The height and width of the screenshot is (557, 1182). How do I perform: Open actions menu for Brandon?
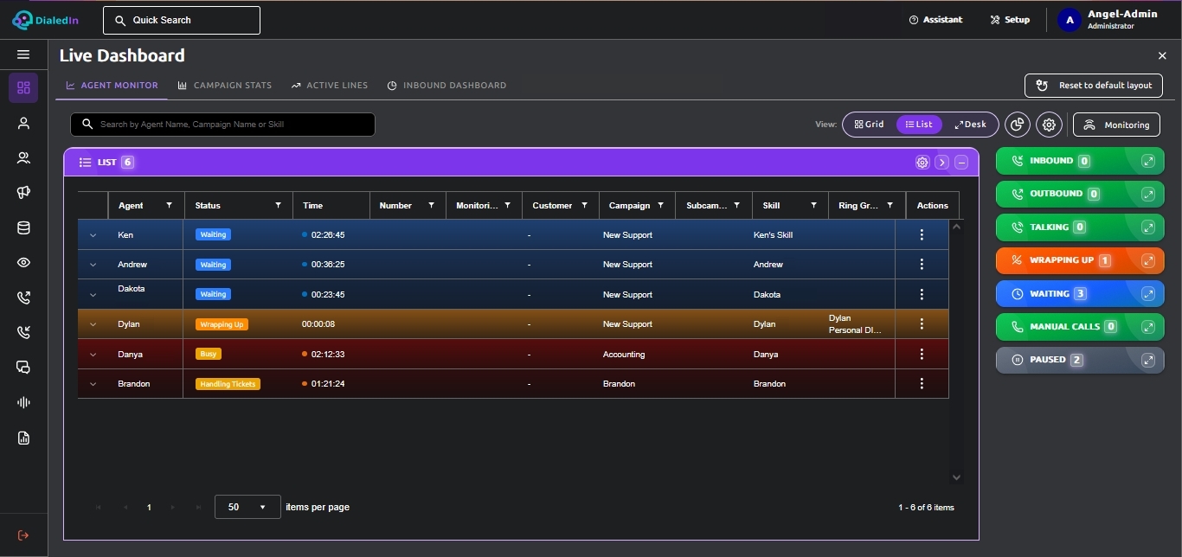[922, 384]
